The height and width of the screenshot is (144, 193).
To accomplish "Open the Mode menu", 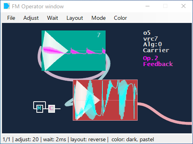I will tap(98, 18).
